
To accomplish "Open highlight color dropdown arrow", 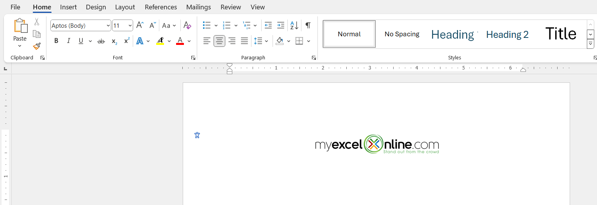I will (169, 41).
